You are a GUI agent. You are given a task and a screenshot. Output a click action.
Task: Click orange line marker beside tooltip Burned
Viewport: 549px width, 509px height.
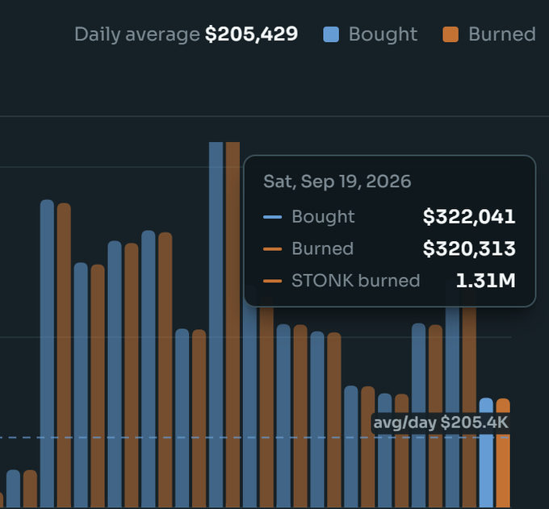click(x=272, y=249)
